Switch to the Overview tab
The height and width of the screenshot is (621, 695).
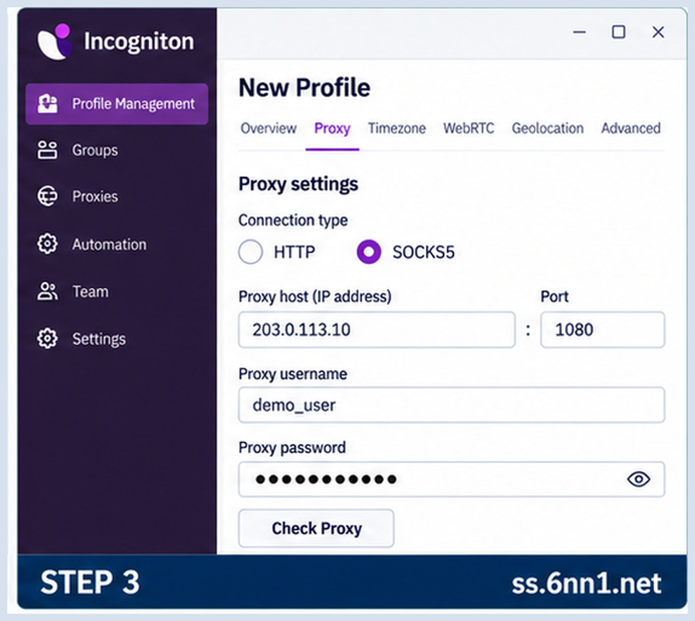[x=268, y=128]
